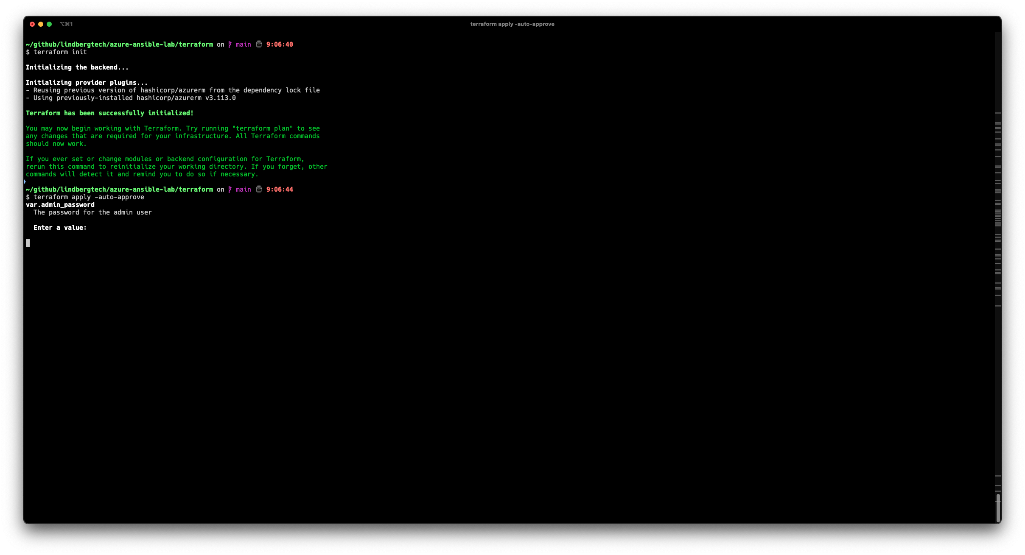Click the topmost scrollbar mark indicator
Screen dimensions: 1025x555
click(x=998, y=113)
